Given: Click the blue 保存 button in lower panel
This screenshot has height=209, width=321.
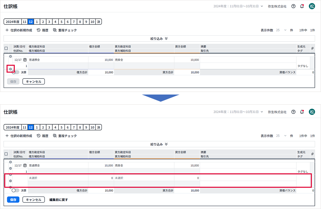Looking at the screenshot, I should point(13,200).
